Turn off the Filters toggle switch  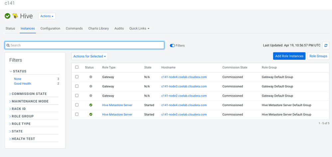(172, 45)
